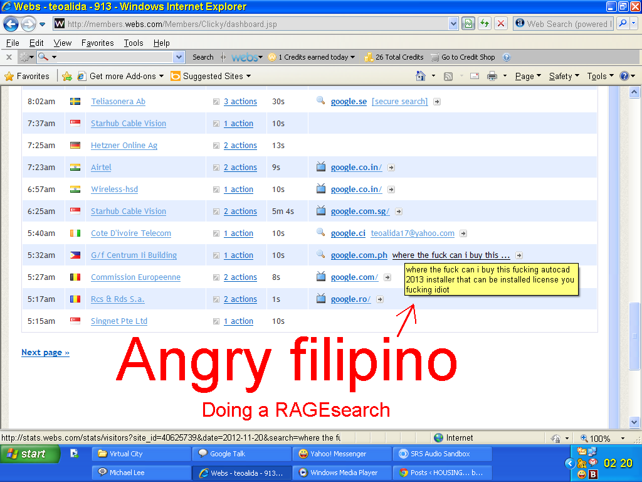Click the Read mail icon in command bar

coord(475,76)
